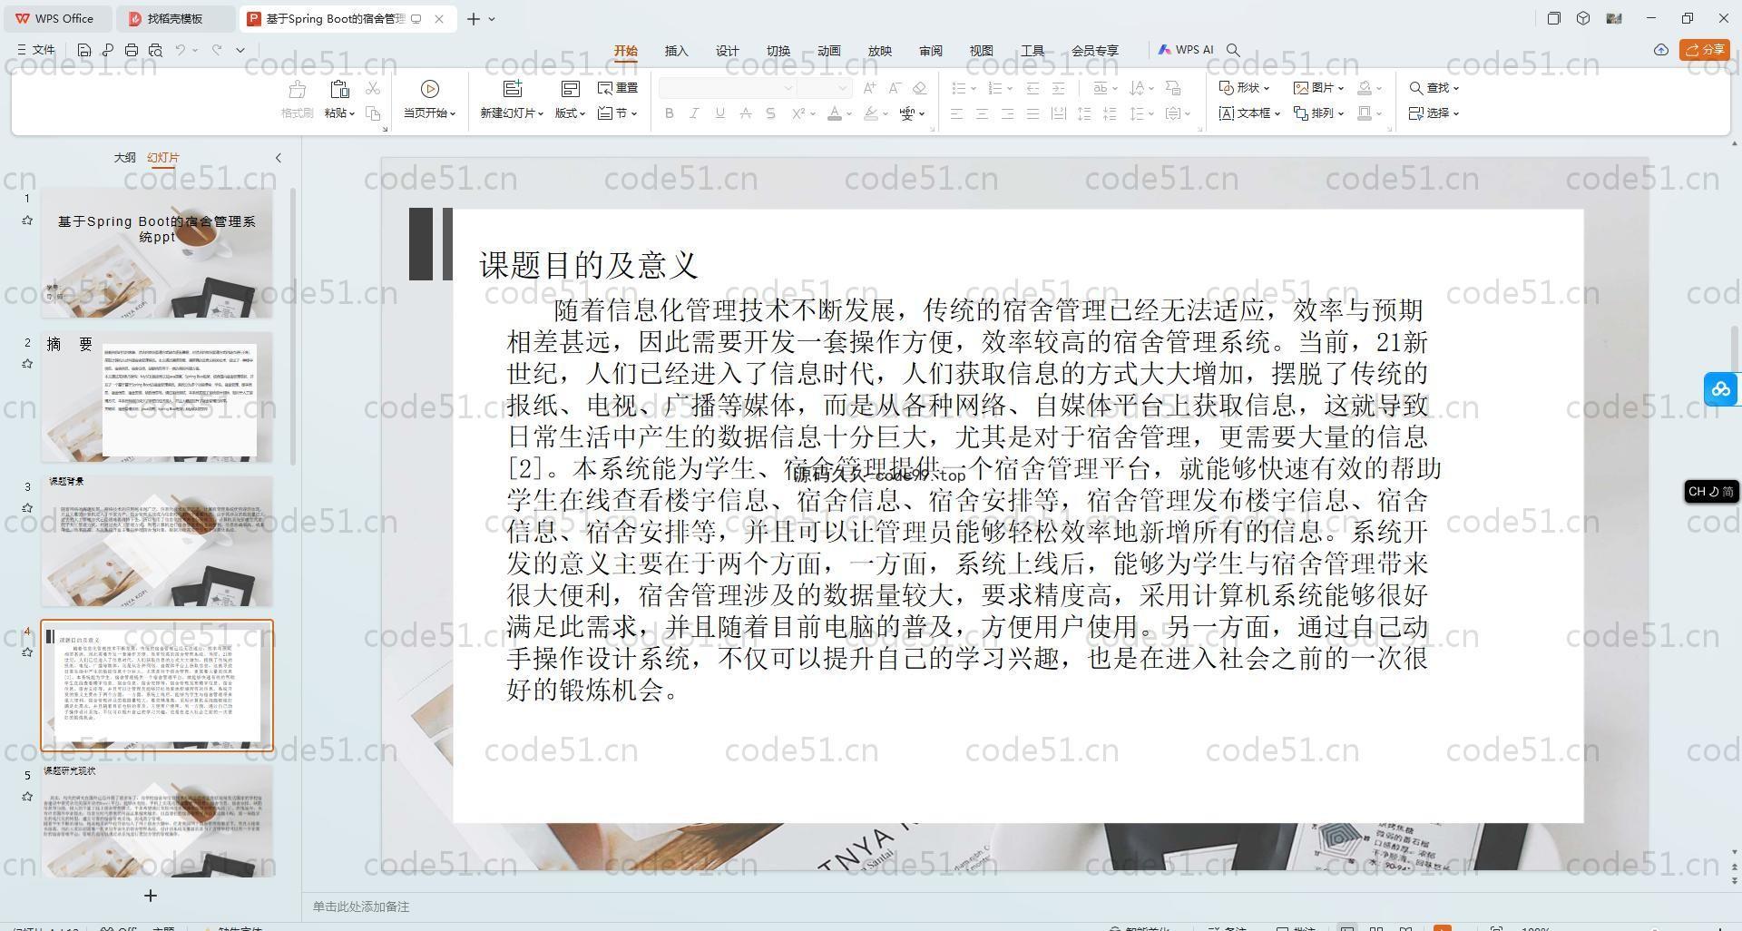Viewport: 1742px width, 931px height.
Task: Click the Convert to SmartArt diagram icon
Action: 1173,88
